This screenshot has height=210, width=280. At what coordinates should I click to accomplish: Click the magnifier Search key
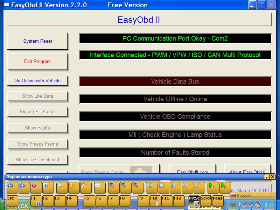point(60,187)
